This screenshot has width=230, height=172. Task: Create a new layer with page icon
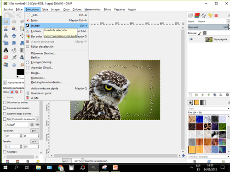[x=190, y=95]
